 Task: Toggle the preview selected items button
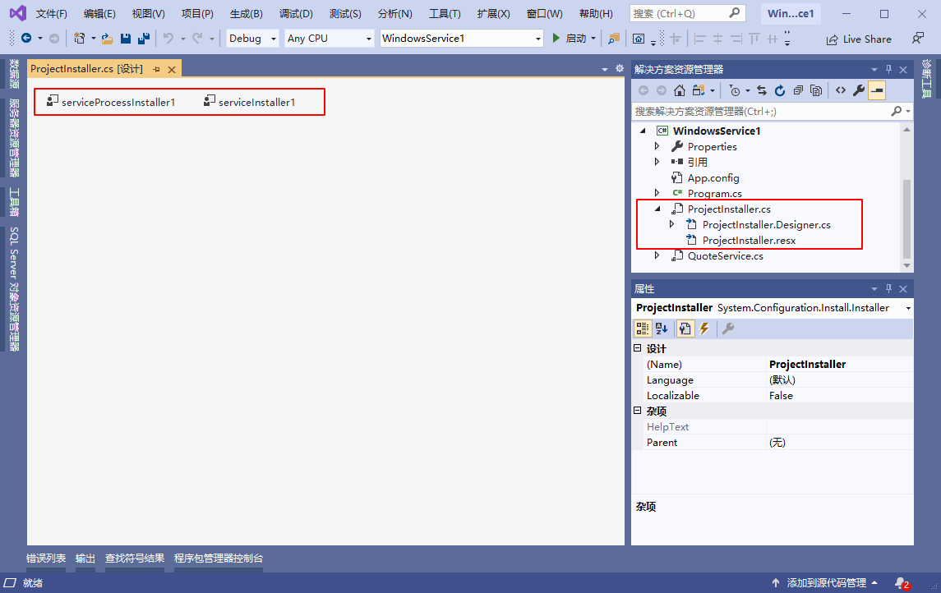[877, 90]
